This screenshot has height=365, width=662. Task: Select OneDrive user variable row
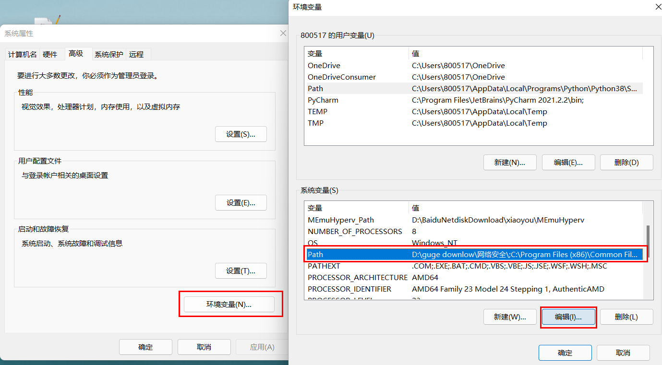(x=474, y=65)
